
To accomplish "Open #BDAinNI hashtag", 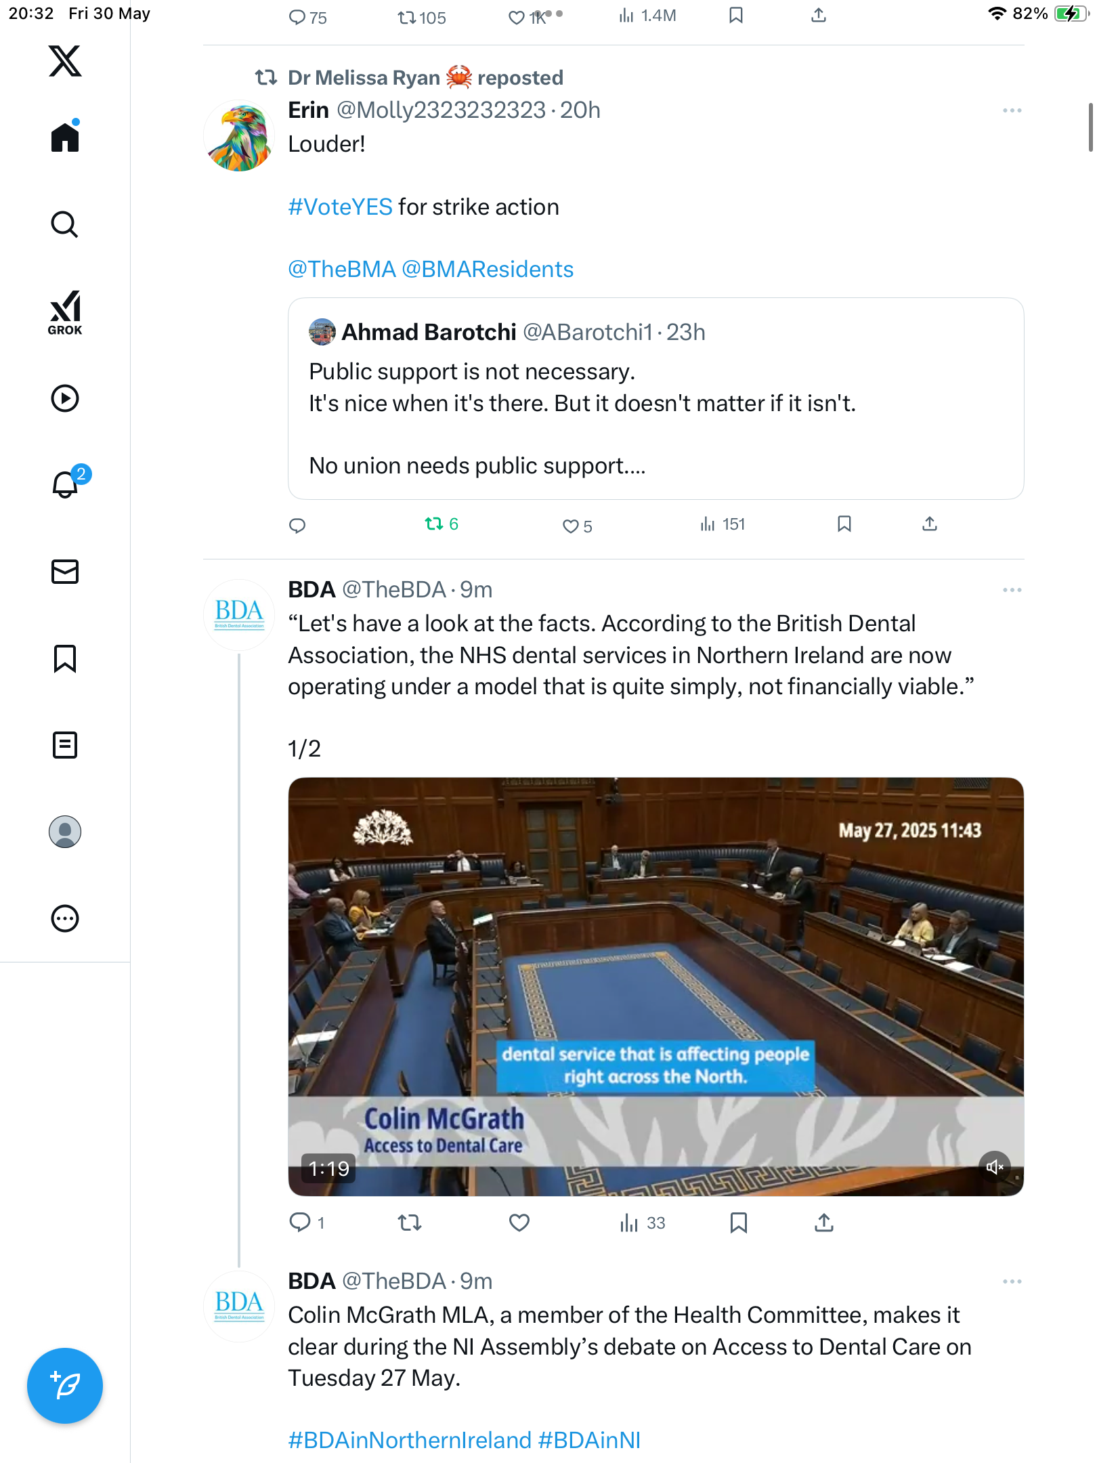I will [589, 1440].
